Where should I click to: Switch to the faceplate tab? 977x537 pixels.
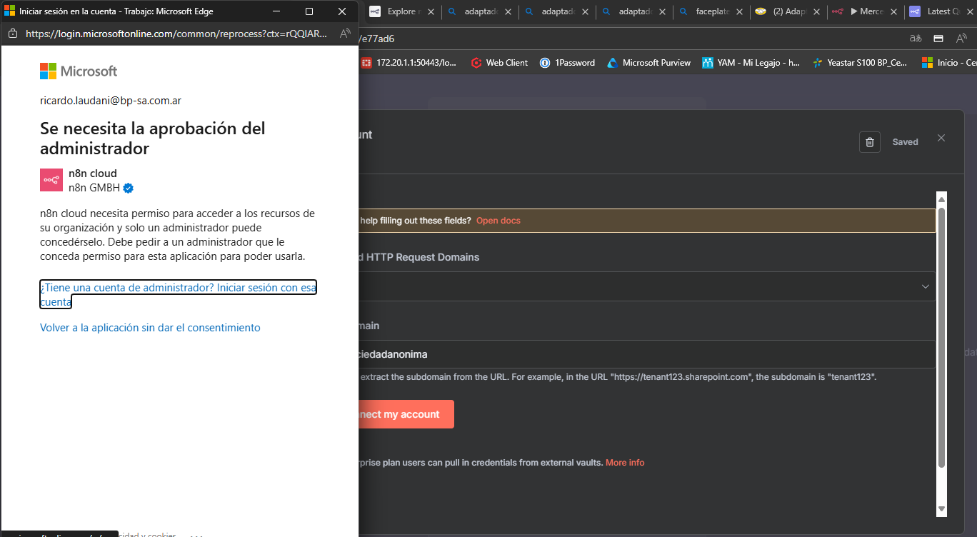[711, 12]
